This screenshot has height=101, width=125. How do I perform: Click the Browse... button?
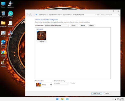(x=74, y=25)
